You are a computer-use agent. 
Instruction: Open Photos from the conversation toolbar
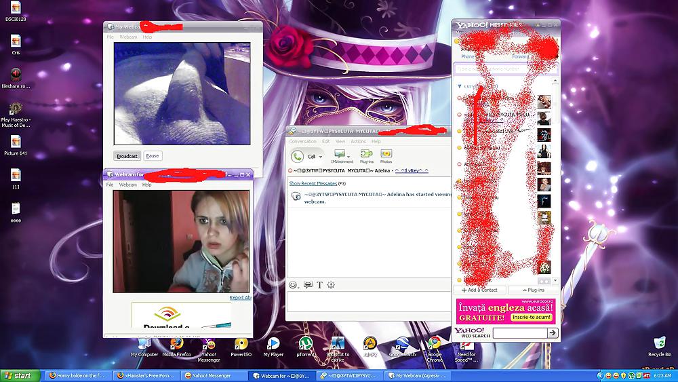click(386, 156)
